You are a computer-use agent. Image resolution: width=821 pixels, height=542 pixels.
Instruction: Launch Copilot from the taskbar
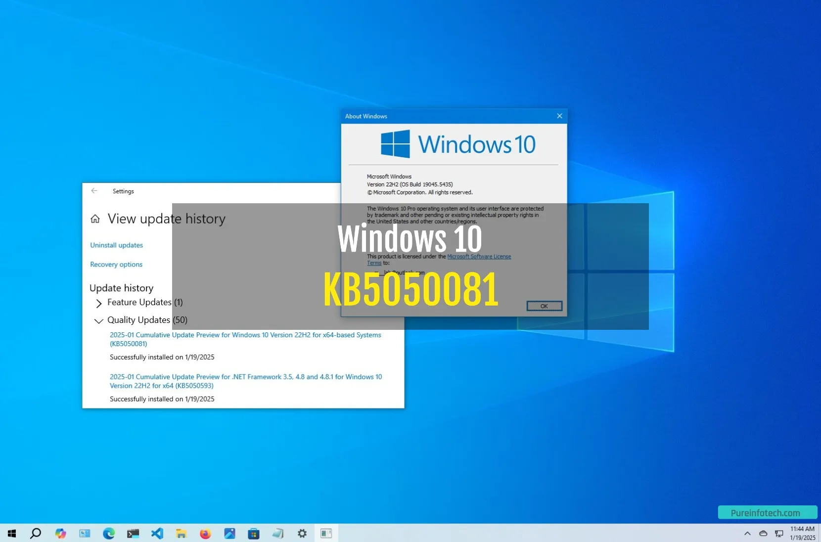(x=60, y=533)
